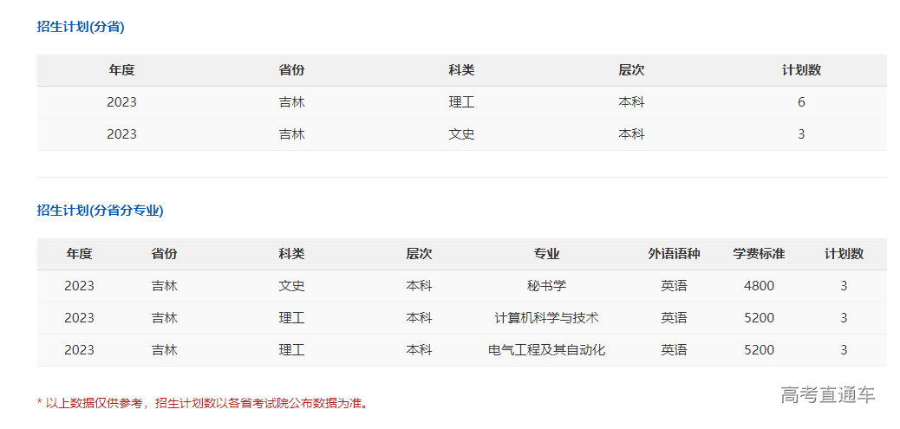Image resolution: width=900 pixels, height=429 pixels.
Task: Click the red disclaimer note at bottom
Action: click(x=202, y=403)
